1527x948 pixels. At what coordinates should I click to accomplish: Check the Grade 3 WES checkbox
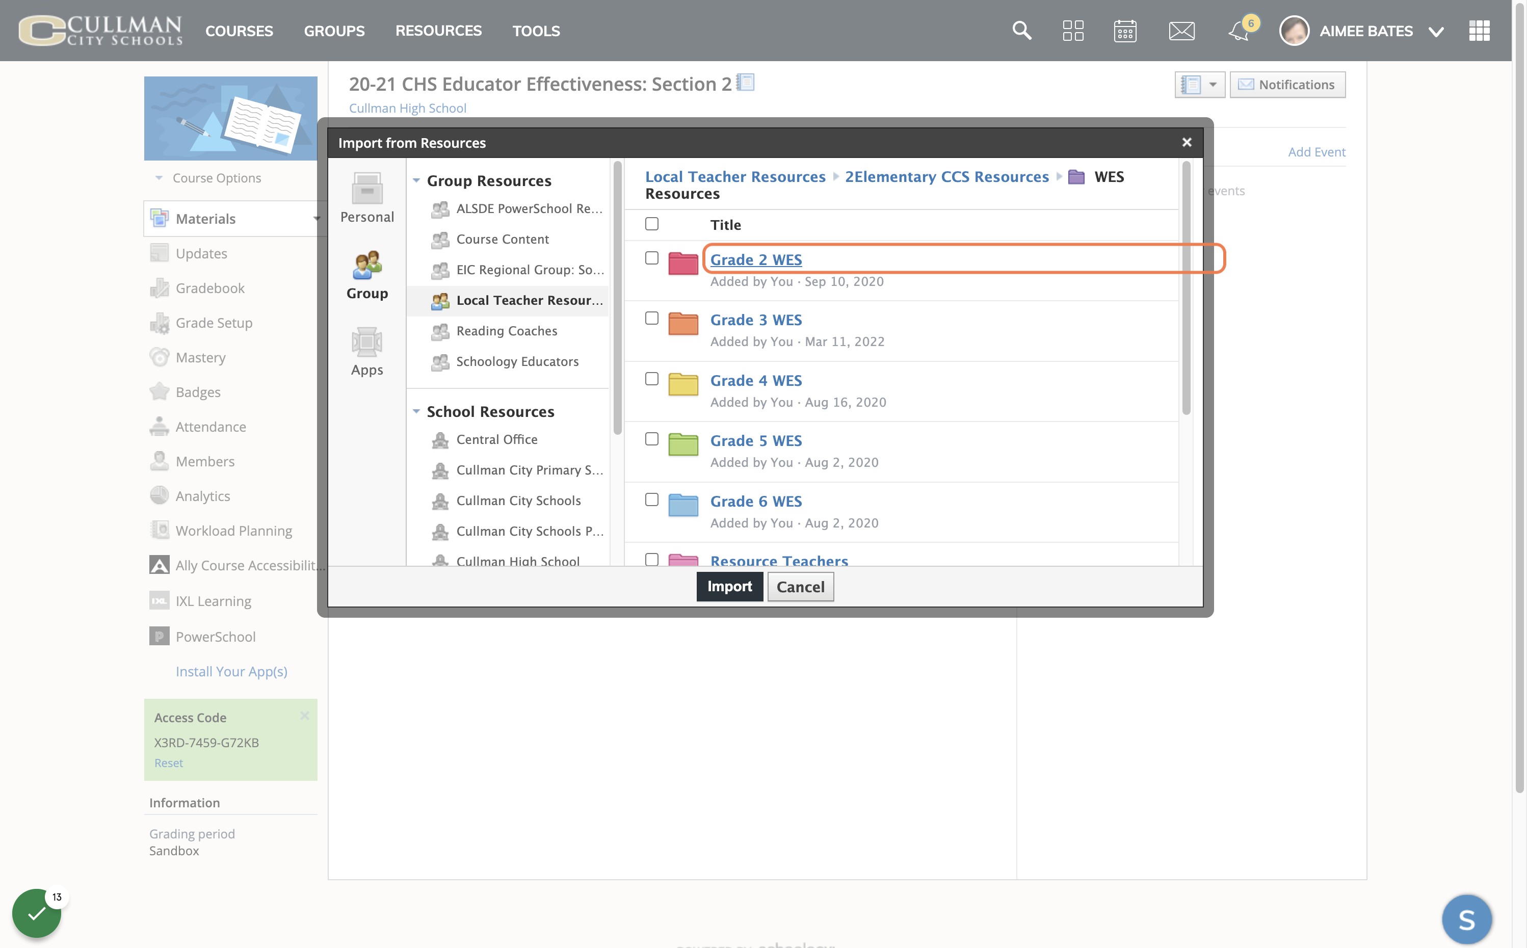pyautogui.click(x=652, y=319)
